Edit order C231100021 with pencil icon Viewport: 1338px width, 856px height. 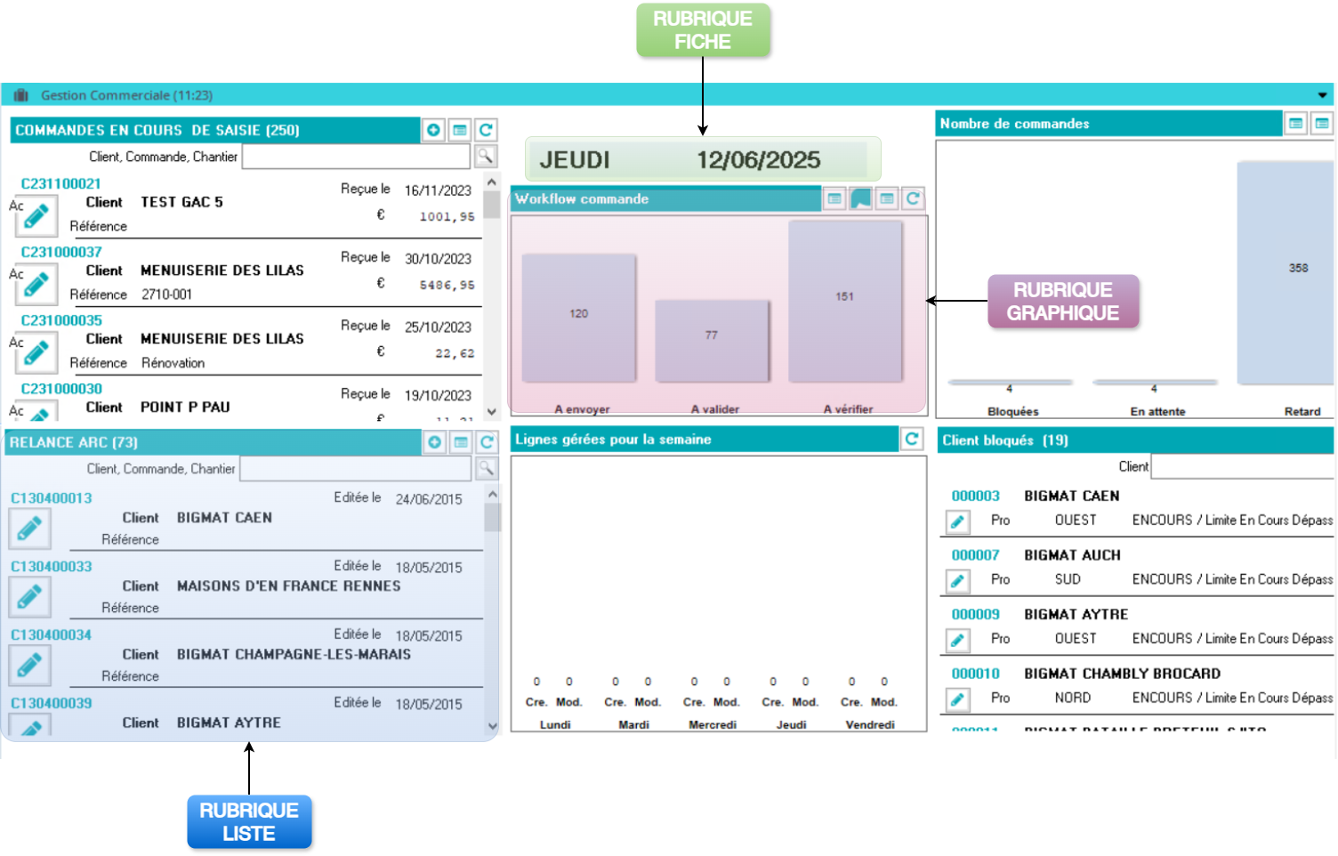(x=36, y=216)
